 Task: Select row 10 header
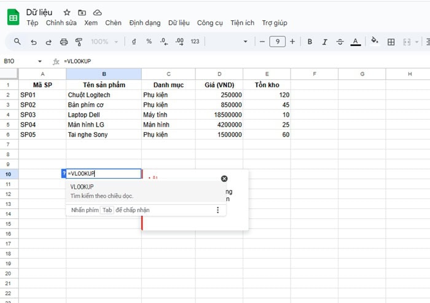(x=8, y=174)
